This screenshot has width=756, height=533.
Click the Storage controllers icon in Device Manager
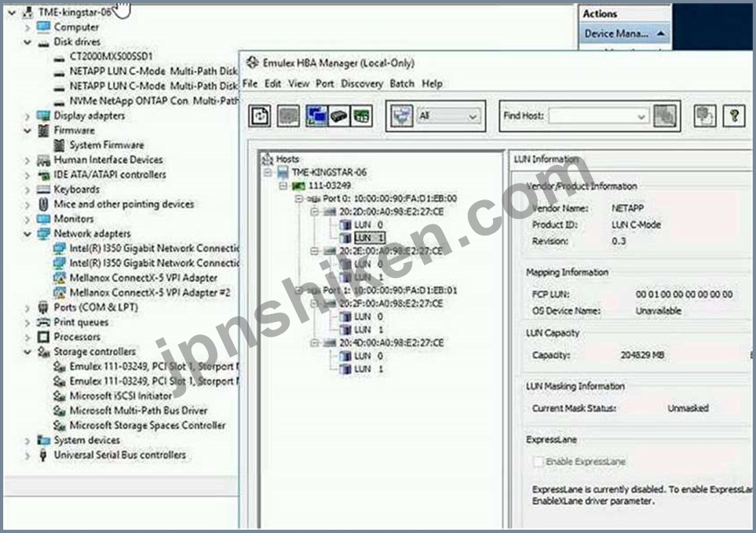pos(43,352)
